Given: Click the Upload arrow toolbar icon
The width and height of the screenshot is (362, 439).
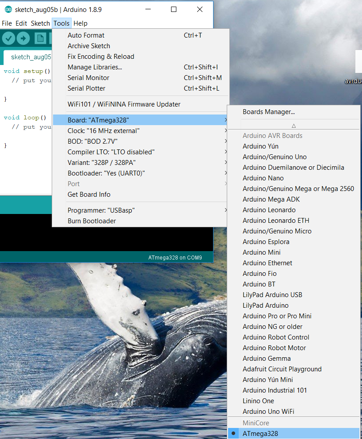Looking at the screenshot, I should [23, 38].
